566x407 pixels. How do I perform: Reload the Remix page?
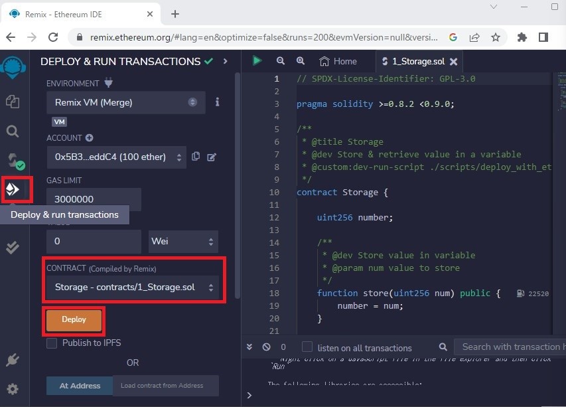pyautogui.click(x=53, y=37)
